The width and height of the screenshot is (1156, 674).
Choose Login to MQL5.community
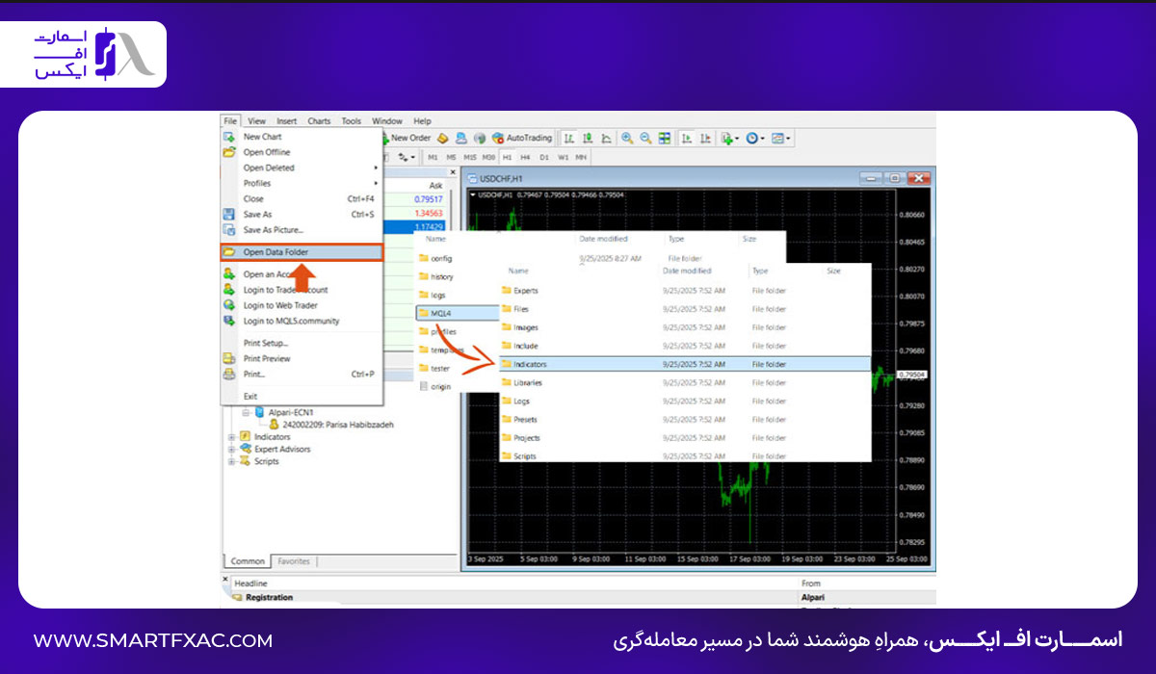point(302,321)
